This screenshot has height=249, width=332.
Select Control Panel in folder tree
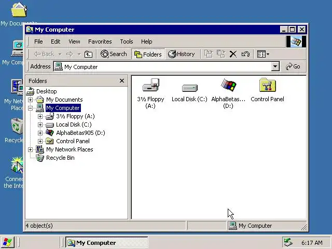point(73,141)
